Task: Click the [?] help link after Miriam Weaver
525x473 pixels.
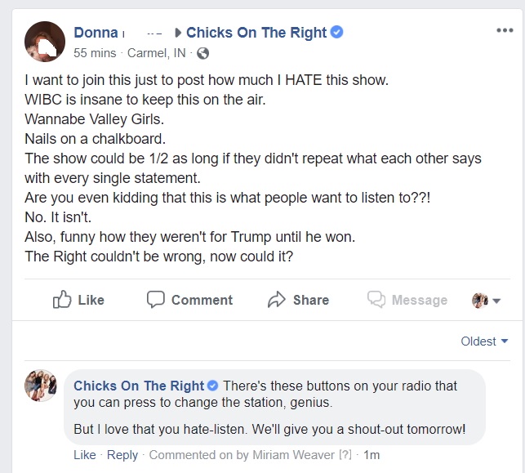Action: (344, 455)
